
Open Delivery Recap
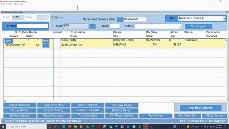(x=122, y=110)
